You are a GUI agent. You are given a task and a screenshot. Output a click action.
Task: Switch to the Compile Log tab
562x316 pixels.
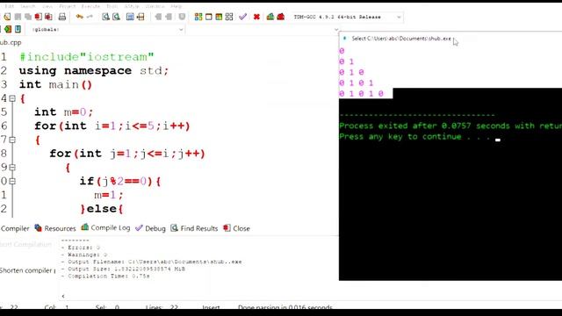click(x=105, y=228)
